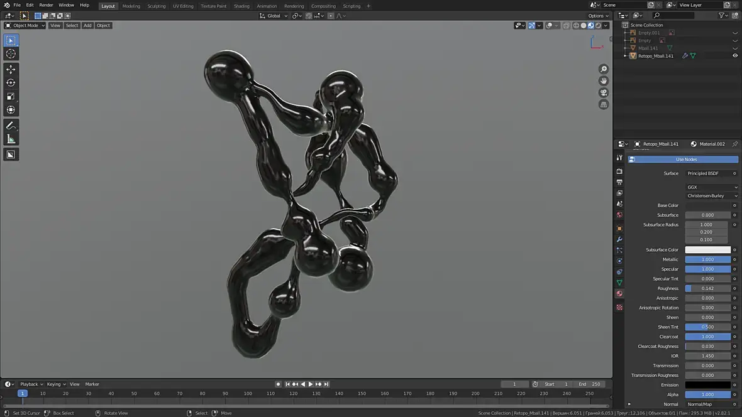Screen dimensions: 742x417
Task: Open the Help menu
Action: 84,5
